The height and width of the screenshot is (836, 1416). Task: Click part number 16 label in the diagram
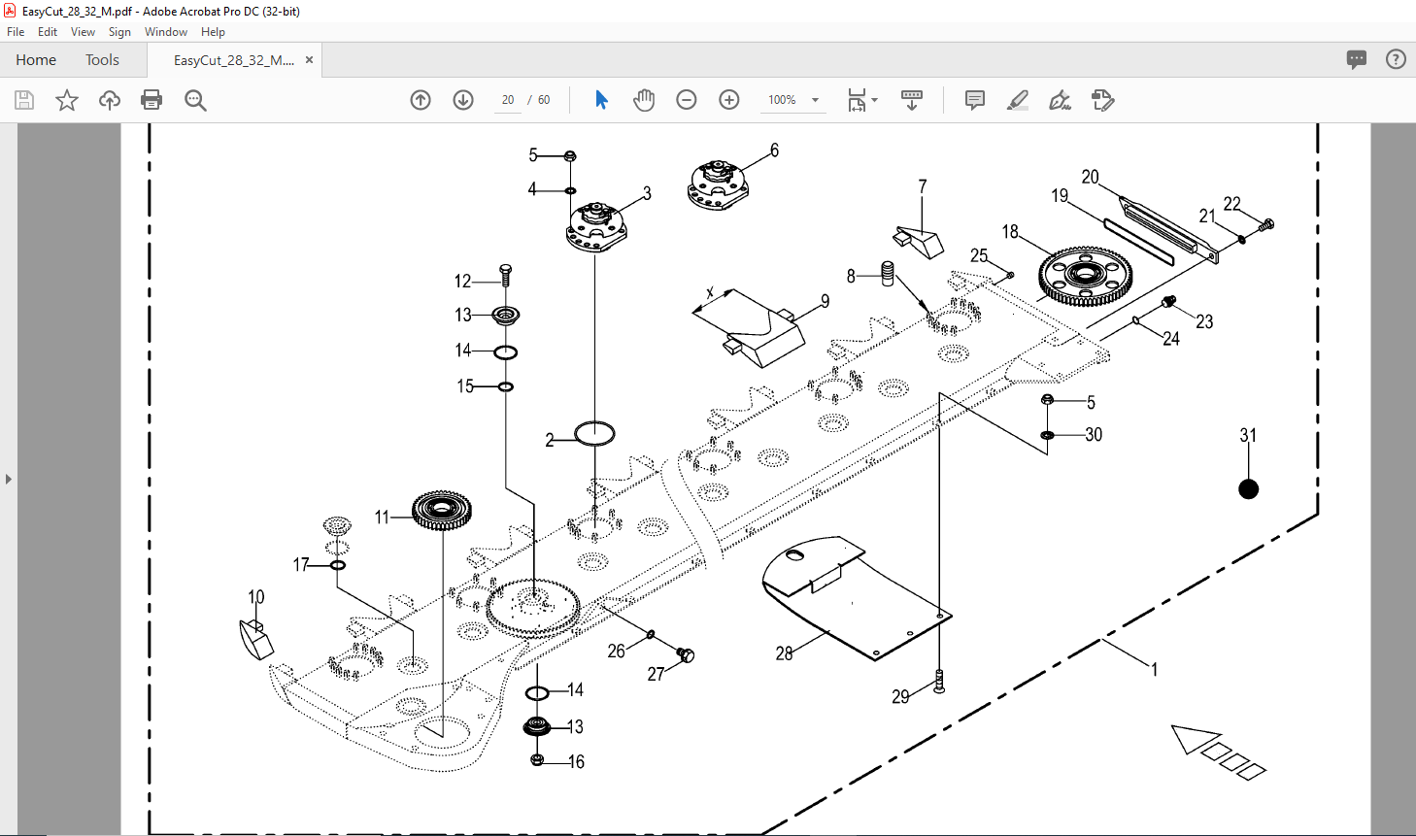[x=576, y=762]
